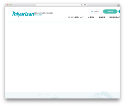Click the ミヤリサン製薬 text under the tagline

coord(38,15)
